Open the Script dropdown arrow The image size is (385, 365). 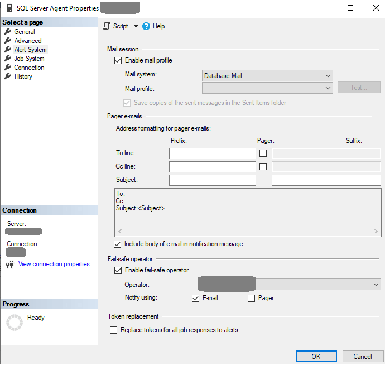[136, 26]
